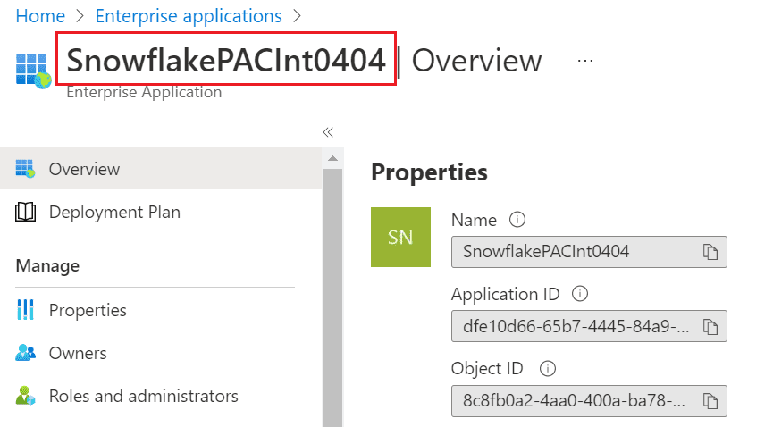Copy the Name value to clipboard
Screen dimensions: 773x427
710,252
